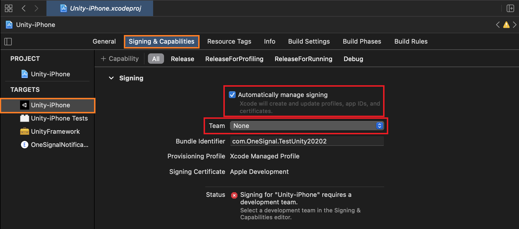
Task: Collapse the Signing section
Action: [x=111, y=78]
